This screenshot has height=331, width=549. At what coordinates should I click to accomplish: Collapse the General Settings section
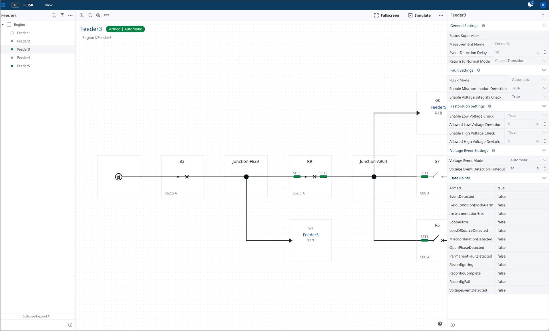(x=544, y=26)
